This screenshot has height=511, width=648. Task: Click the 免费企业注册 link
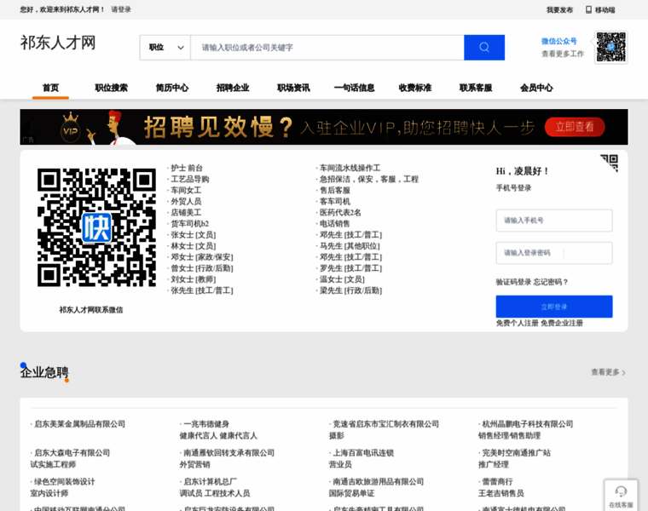(562, 323)
